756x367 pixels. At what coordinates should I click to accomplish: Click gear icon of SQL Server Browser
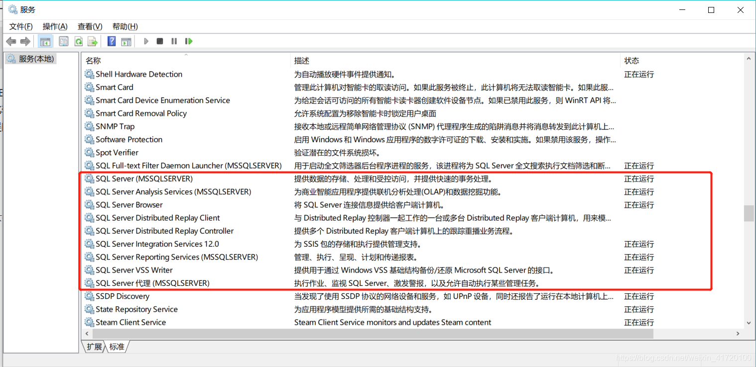pyautogui.click(x=89, y=204)
